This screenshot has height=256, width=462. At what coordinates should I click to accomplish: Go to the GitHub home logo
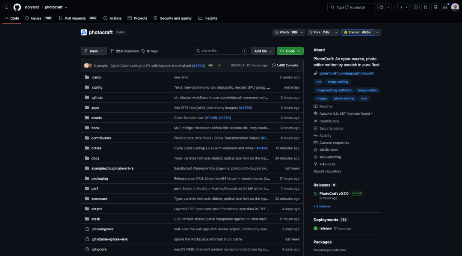pos(18,7)
